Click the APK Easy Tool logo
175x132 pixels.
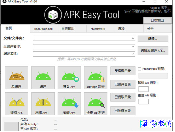(x=53, y=15)
